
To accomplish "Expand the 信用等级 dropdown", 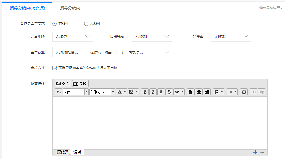I will coord(152,36).
